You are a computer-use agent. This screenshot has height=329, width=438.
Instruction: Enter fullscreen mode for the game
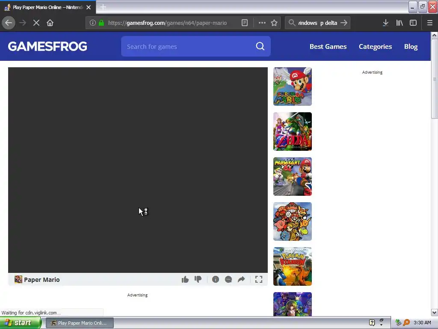259,279
